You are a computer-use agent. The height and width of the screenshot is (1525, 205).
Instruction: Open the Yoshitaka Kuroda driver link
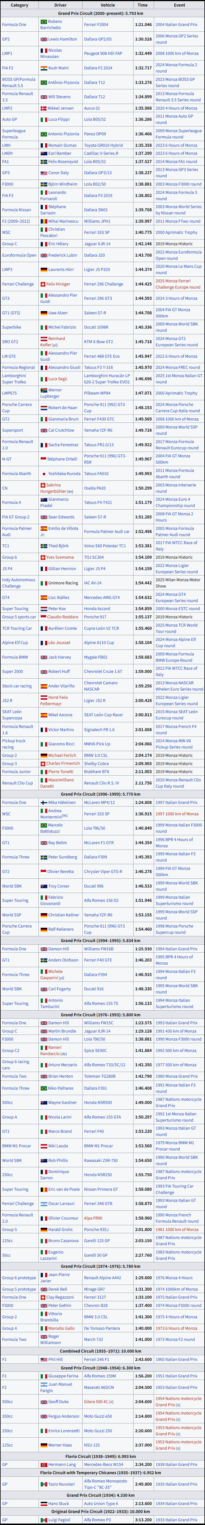pyautogui.click(x=64, y=474)
